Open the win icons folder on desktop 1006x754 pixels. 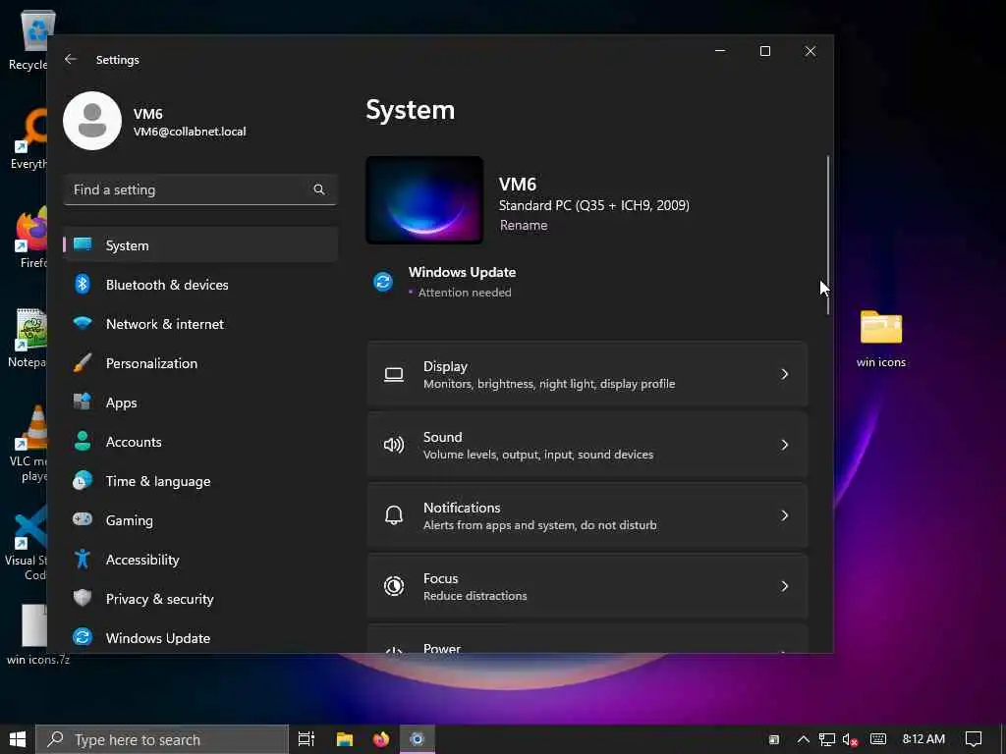(881, 339)
